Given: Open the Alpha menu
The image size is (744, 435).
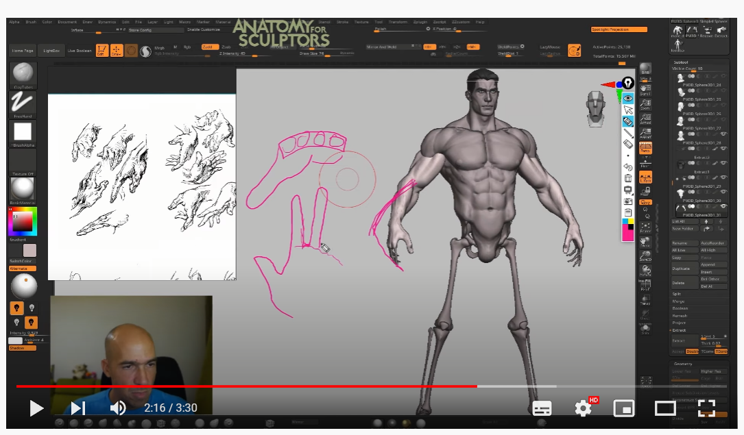Looking at the screenshot, I should pyautogui.click(x=14, y=22).
